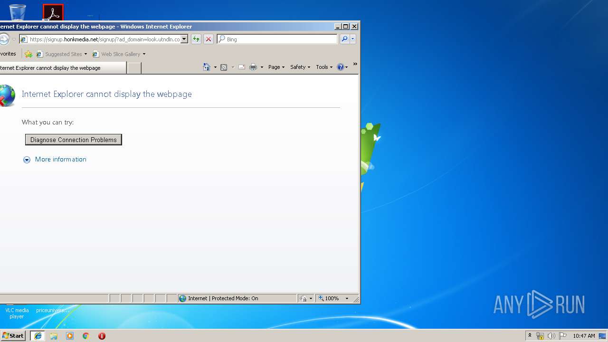Click the Favorites button
Image resolution: width=608 pixels, height=342 pixels.
click(8, 54)
